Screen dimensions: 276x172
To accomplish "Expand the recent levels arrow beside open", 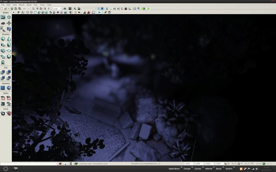I will (x=9, y=8).
